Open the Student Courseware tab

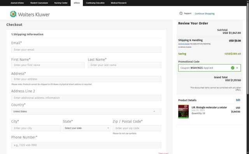pos(39,3)
